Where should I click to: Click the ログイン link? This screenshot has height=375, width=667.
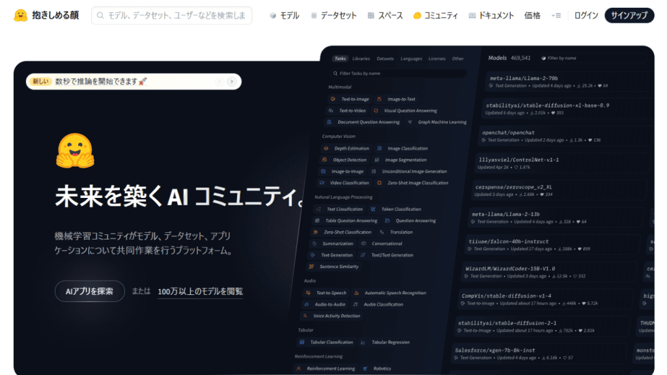pos(586,16)
